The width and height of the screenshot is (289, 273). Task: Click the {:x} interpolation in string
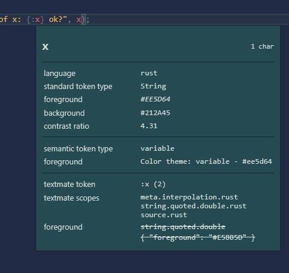[35, 20]
